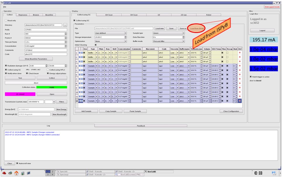Viewport: 282px width, 177px height.
Task: Click the Load from ISPyB button
Action: [196, 28]
